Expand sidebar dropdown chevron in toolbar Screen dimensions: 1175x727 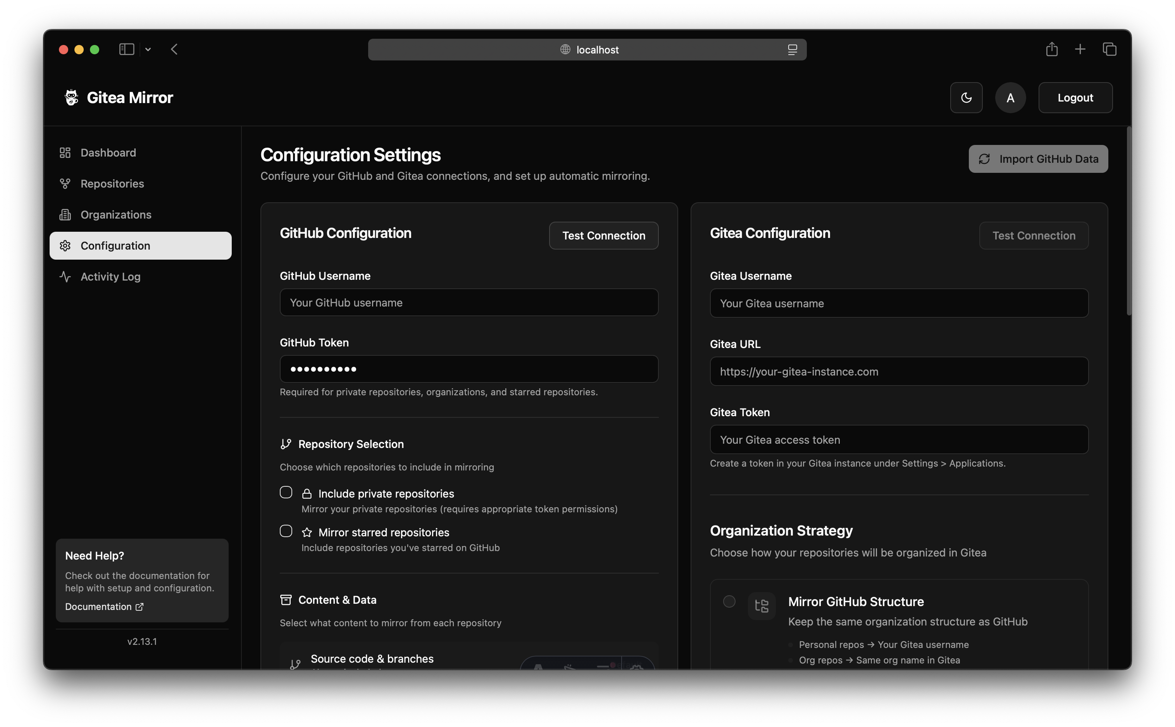click(148, 49)
